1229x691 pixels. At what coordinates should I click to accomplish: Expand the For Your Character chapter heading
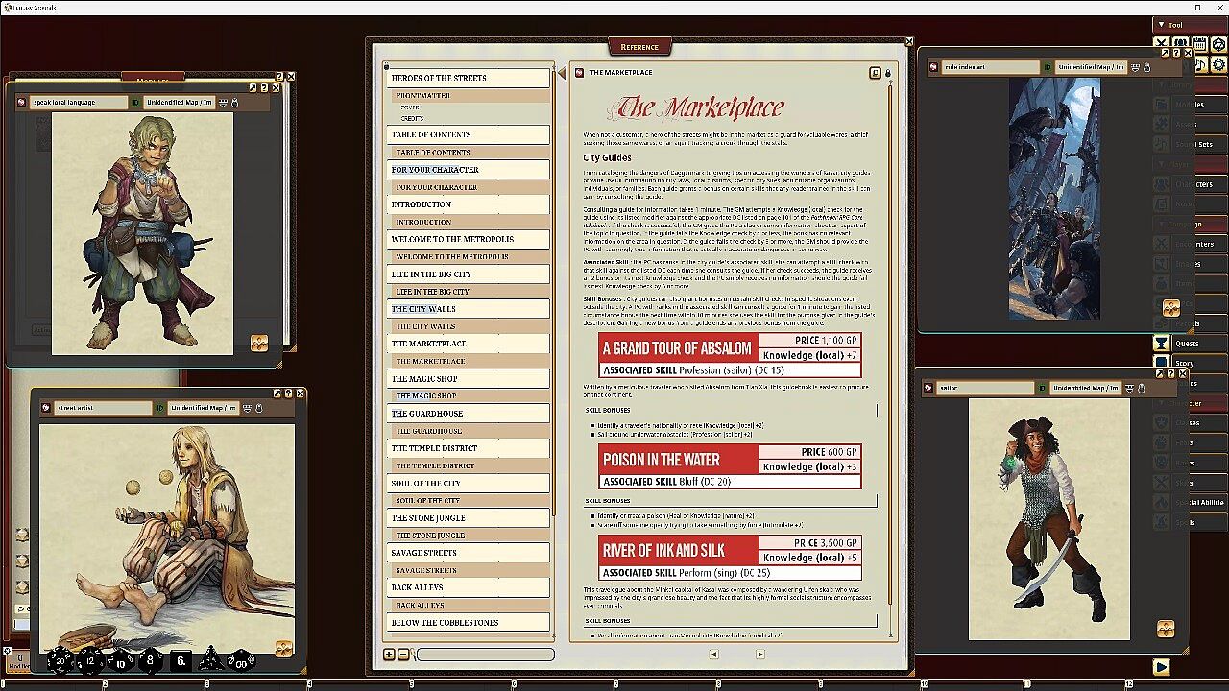[469, 170]
